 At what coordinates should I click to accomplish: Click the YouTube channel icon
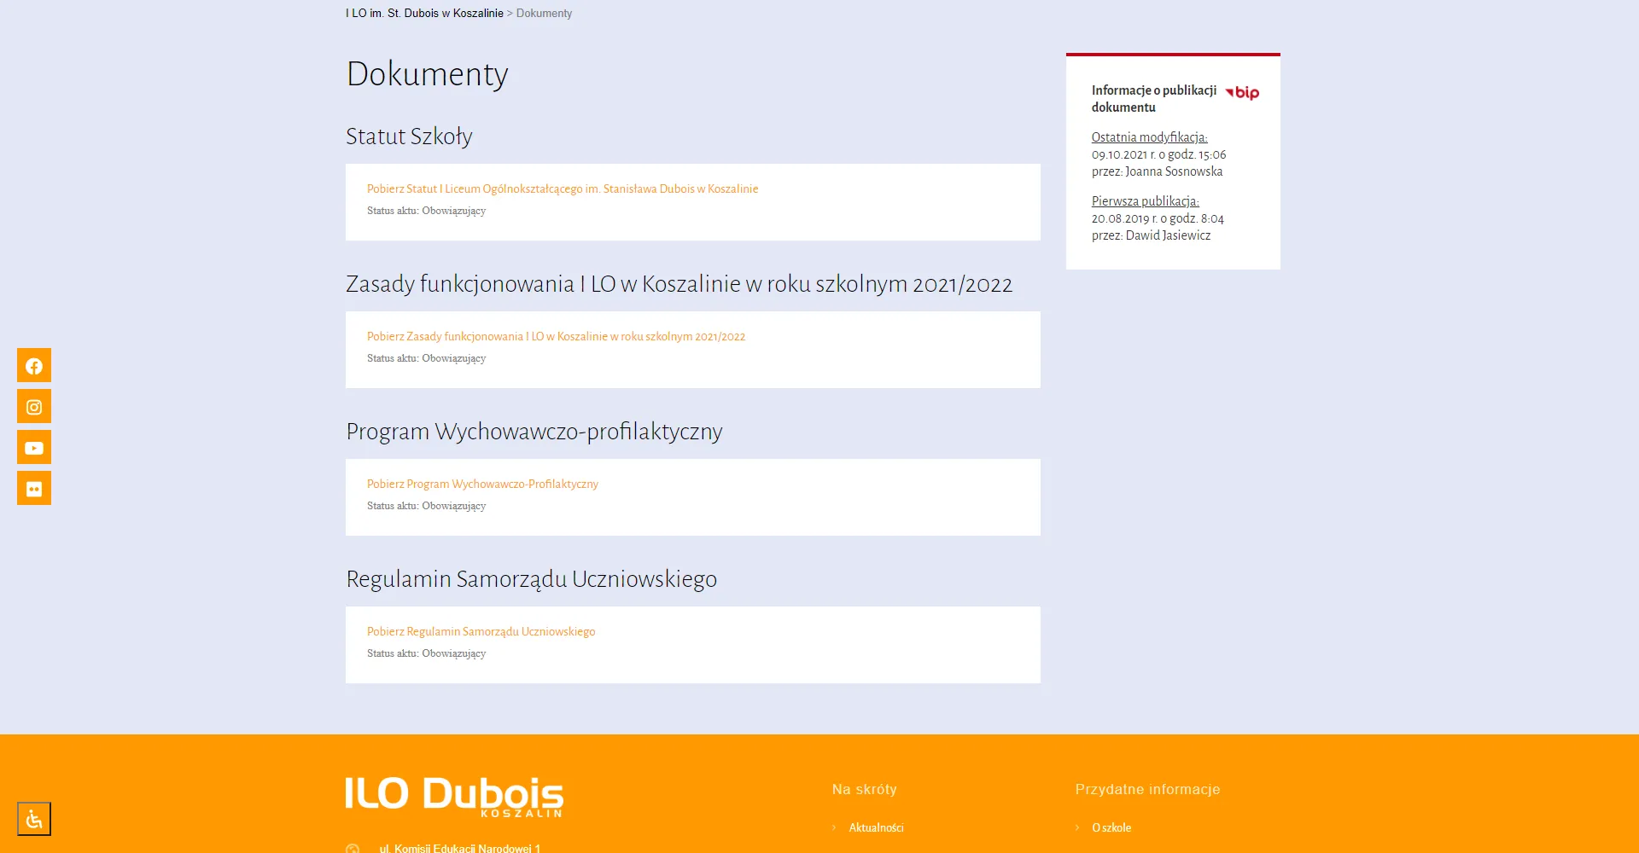34,447
